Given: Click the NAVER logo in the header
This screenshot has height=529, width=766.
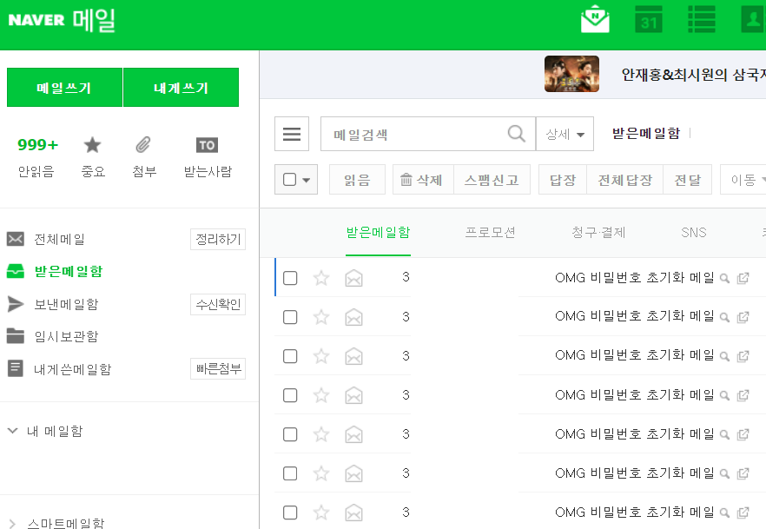Looking at the screenshot, I should click(36, 20).
